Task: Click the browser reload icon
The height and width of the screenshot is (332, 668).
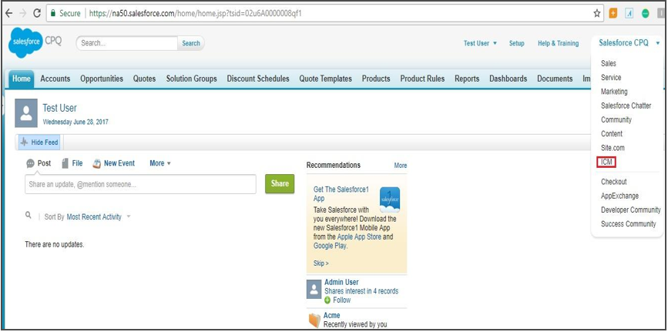Action: pyautogui.click(x=37, y=13)
